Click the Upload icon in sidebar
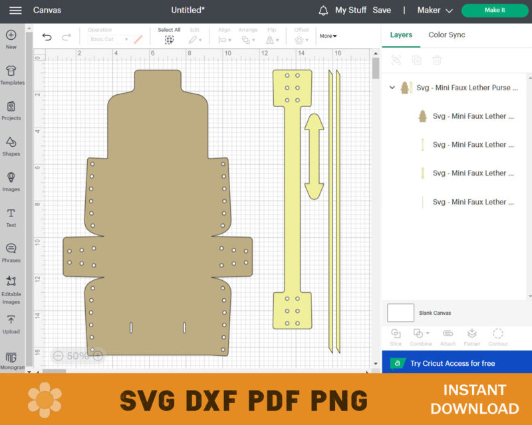The height and width of the screenshot is (425, 532). [11, 323]
